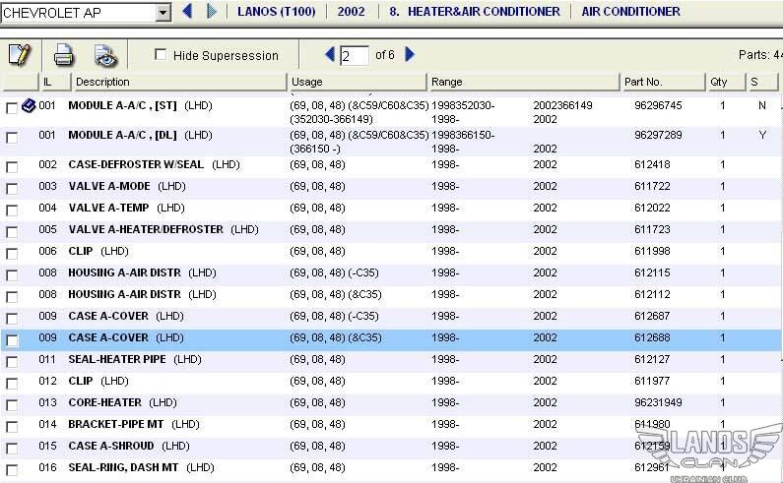
Task: Open the CHEVROLET AP catalog dropdown
Action: (163, 13)
